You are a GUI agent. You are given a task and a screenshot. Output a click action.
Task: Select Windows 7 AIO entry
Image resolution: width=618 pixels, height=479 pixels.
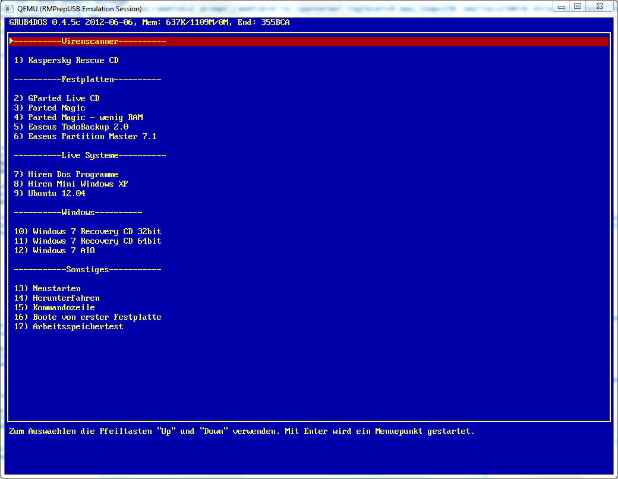pos(55,250)
